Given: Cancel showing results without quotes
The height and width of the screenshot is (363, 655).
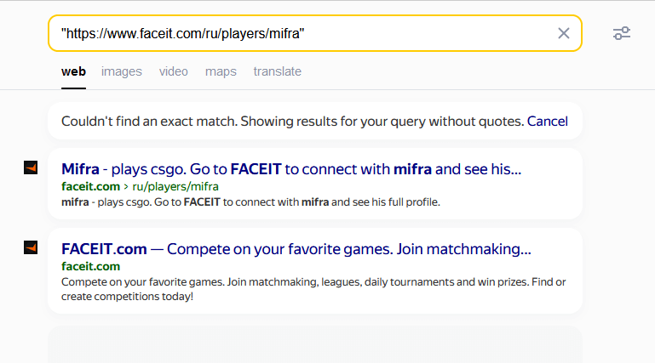Looking at the screenshot, I should (x=547, y=122).
